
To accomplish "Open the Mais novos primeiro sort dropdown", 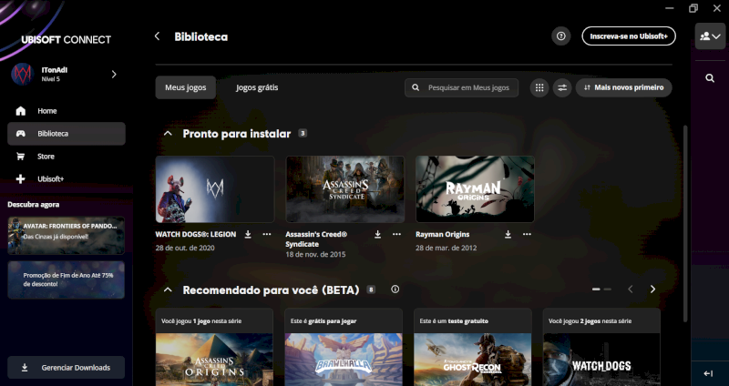I will point(623,87).
